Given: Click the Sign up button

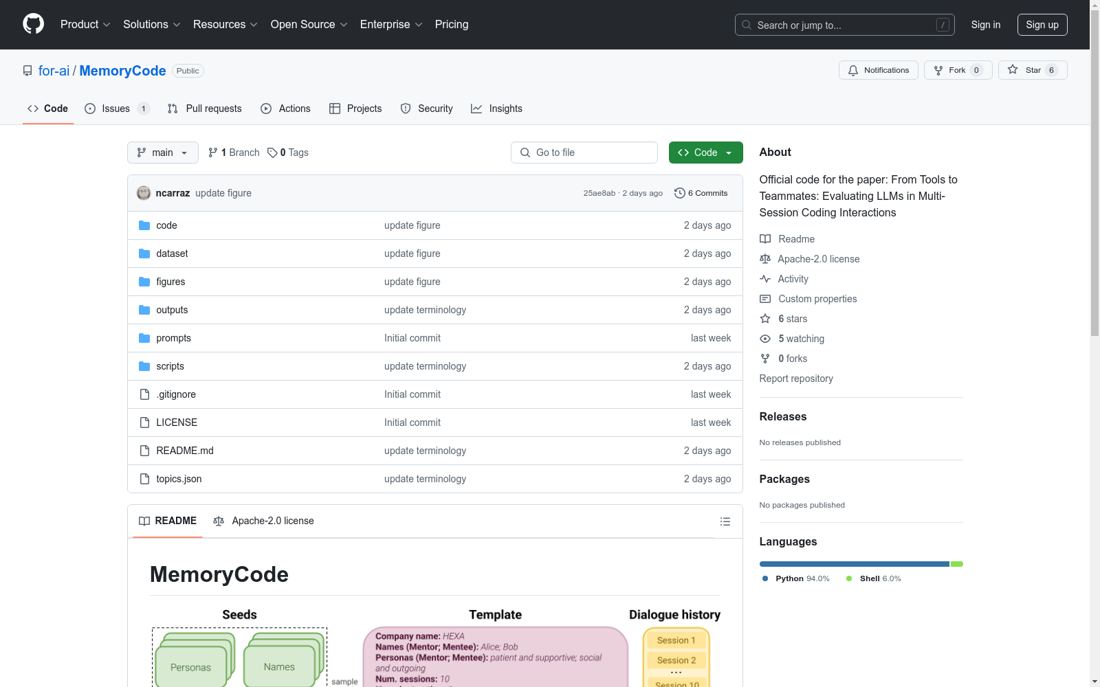Looking at the screenshot, I should 1042,25.
